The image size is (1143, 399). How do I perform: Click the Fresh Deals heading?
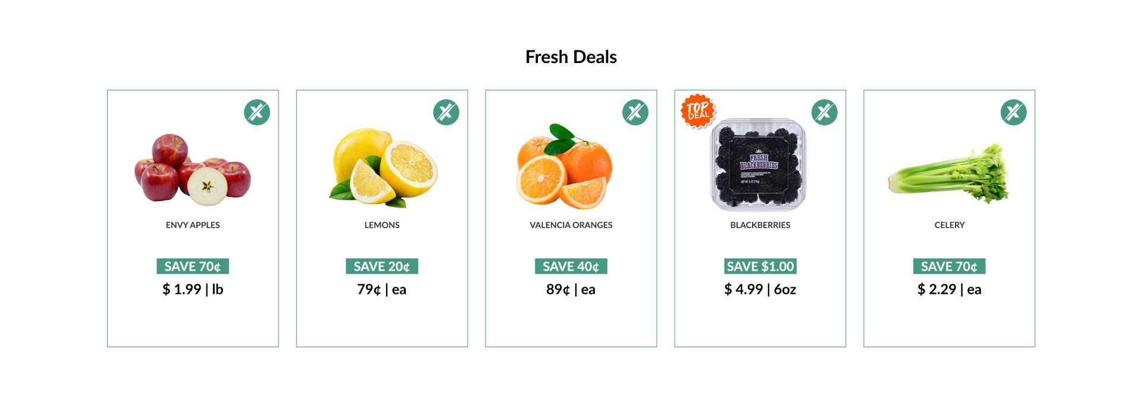pos(571,57)
